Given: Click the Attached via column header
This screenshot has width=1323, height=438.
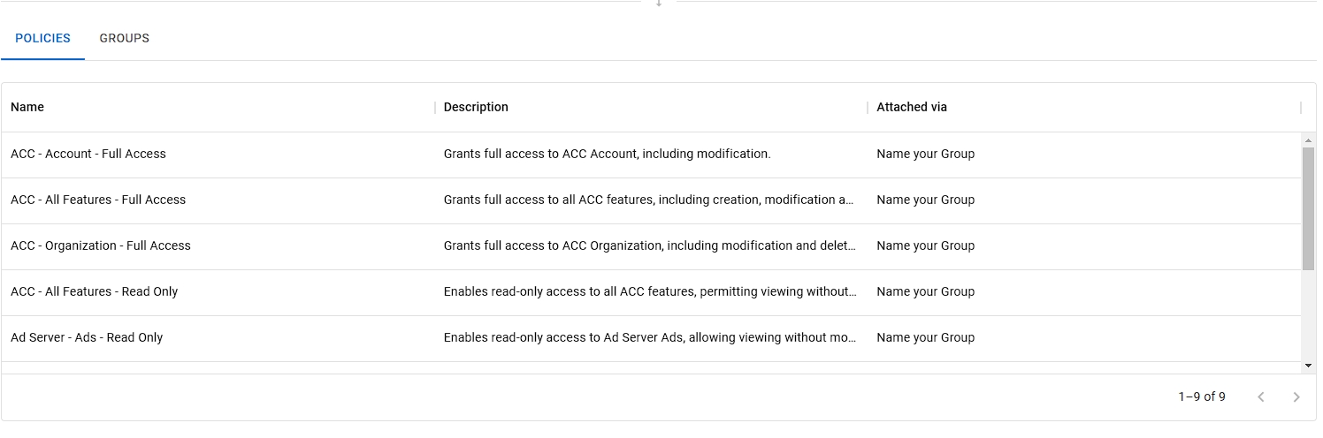Looking at the screenshot, I should tap(911, 108).
